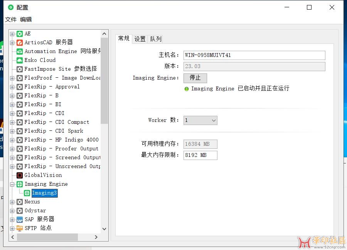Click the FastImpose Site gear icon
The width and height of the screenshot is (347, 250).
[x=20, y=69]
